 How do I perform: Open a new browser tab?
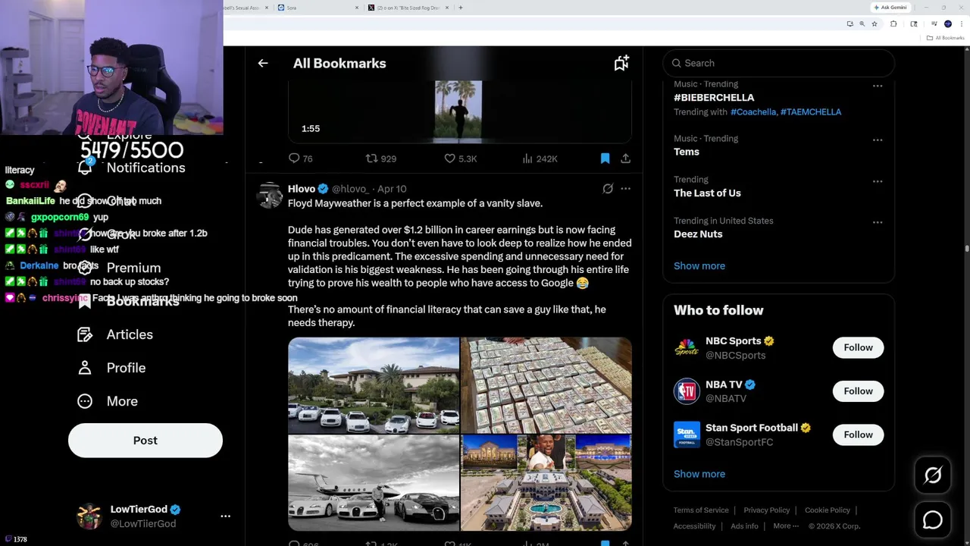(461, 8)
